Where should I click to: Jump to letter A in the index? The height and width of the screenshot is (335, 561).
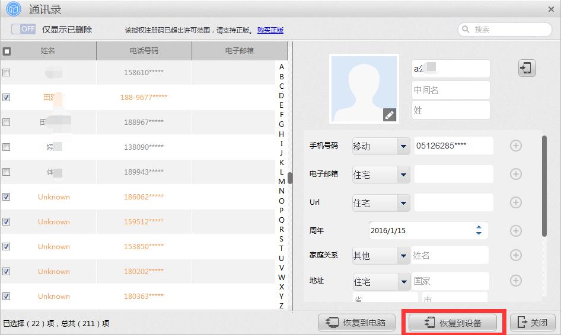tap(282, 67)
